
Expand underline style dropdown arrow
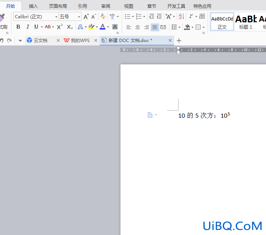click(42, 27)
